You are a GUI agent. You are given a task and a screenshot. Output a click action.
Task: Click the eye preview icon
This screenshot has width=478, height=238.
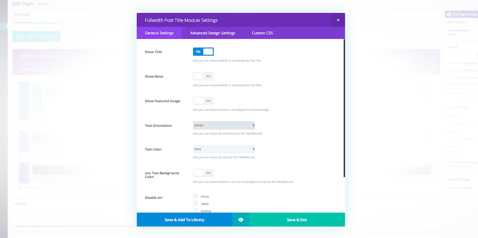240,220
